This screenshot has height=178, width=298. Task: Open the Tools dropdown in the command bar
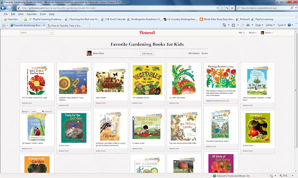pyautogui.click(x=281, y=25)
